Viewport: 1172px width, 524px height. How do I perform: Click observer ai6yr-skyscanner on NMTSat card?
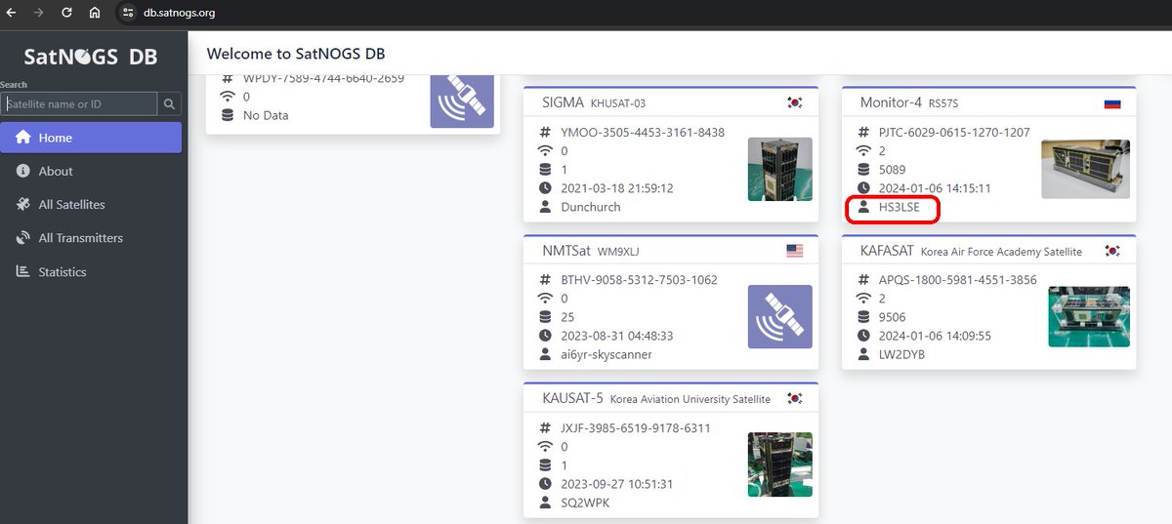(x=607, y=355)
